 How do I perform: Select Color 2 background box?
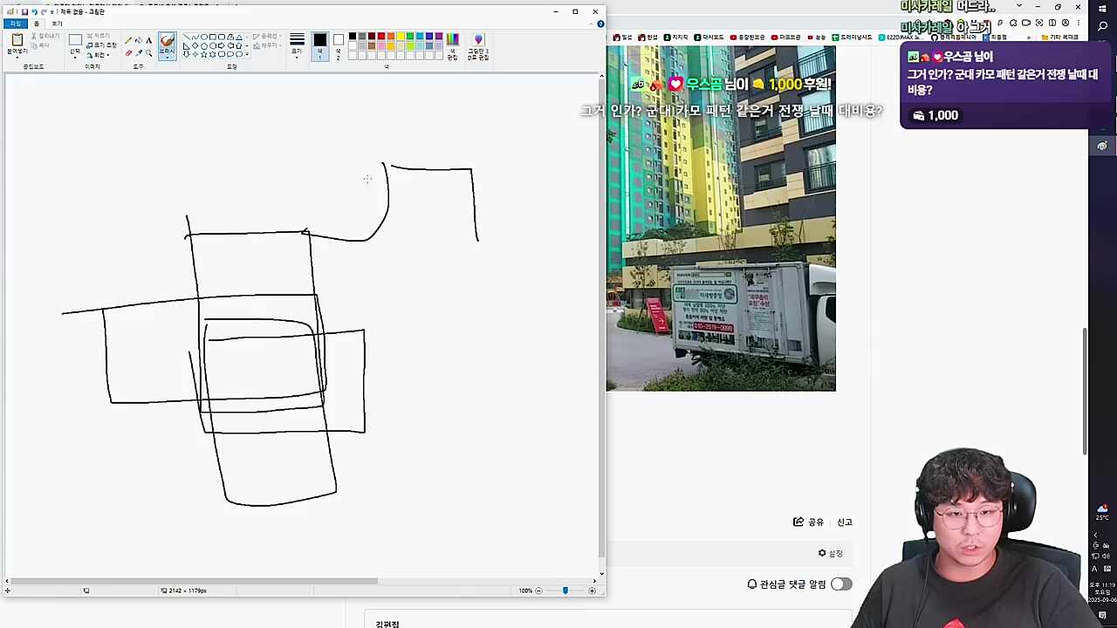(339, 44)
